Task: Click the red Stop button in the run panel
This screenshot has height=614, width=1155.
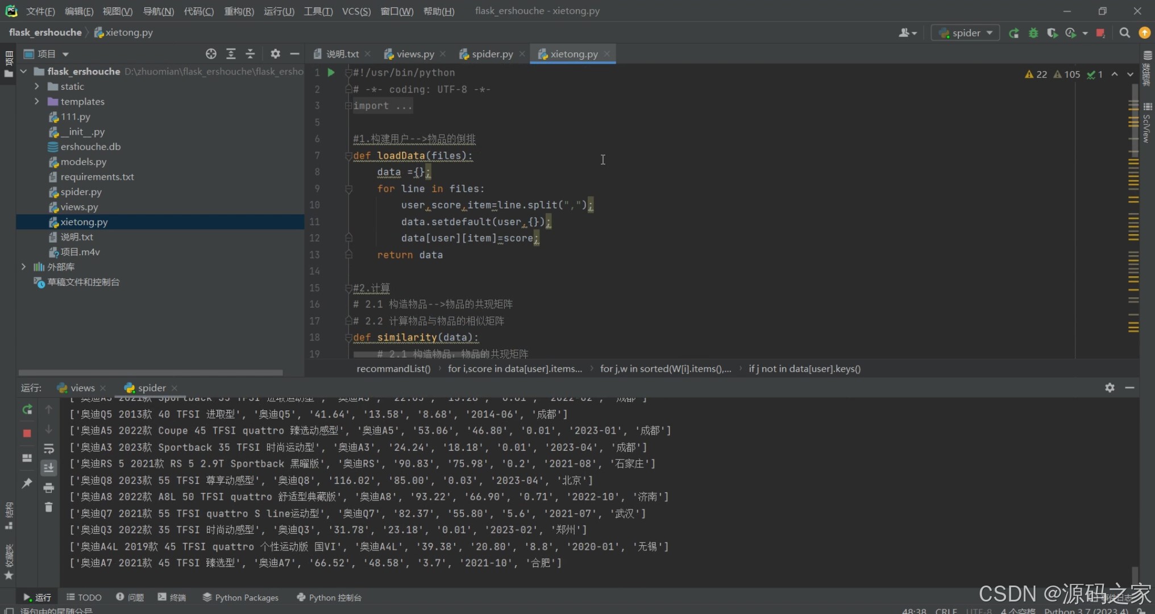Action: coord(27,433)
